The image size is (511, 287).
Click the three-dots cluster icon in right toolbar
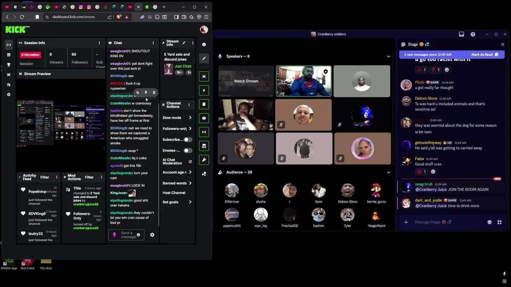point(204,174)
